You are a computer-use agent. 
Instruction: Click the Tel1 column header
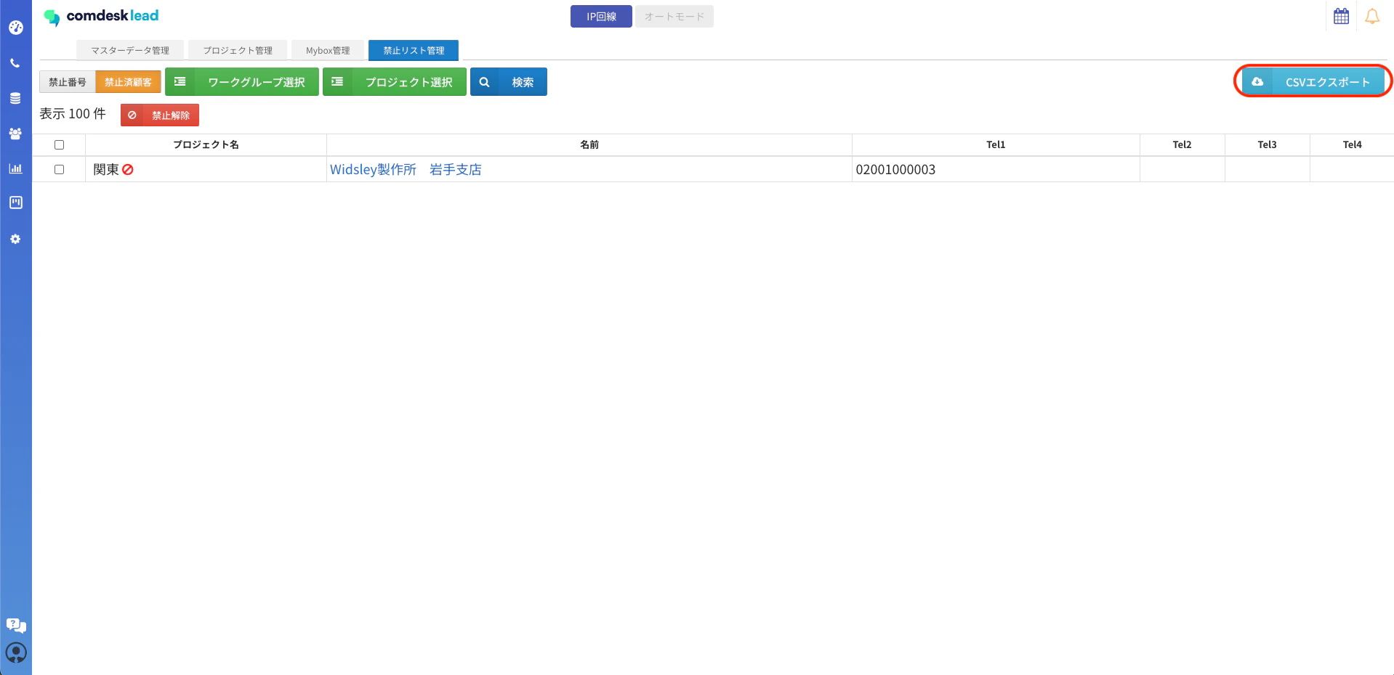pyautogui.click(x=996, y=144)
